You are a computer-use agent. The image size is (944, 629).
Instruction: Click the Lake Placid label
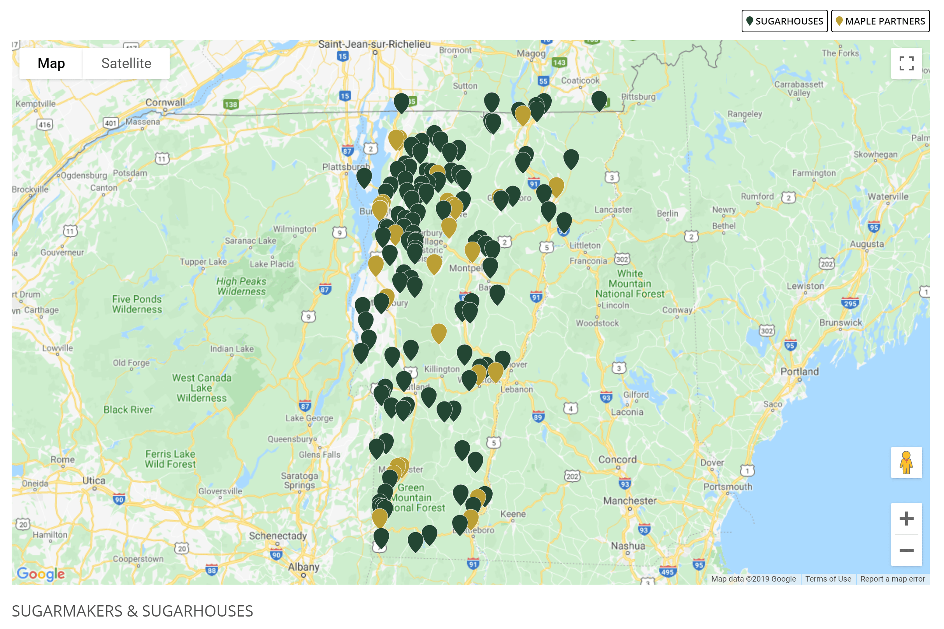[272, 264]
